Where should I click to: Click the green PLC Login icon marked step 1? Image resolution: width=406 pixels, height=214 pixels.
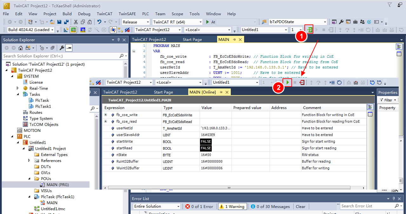click(x=309, y=30)
